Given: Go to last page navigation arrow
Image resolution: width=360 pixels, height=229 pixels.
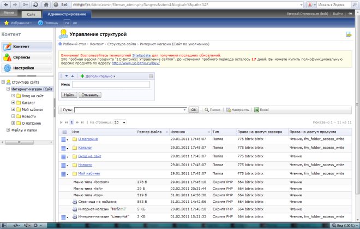Looking at the screenshot, I should tap(82, 122).
